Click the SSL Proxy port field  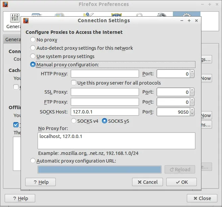[x=173, y=92]
